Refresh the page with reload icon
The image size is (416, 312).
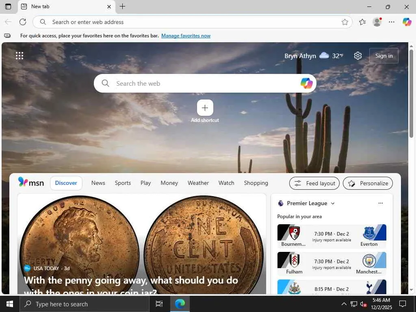[x=23, y=22]
